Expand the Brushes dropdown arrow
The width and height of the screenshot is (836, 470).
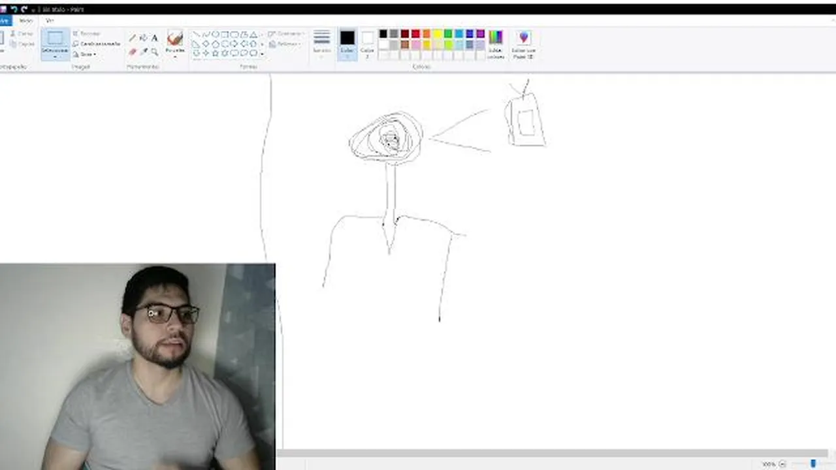pos(175,57)
